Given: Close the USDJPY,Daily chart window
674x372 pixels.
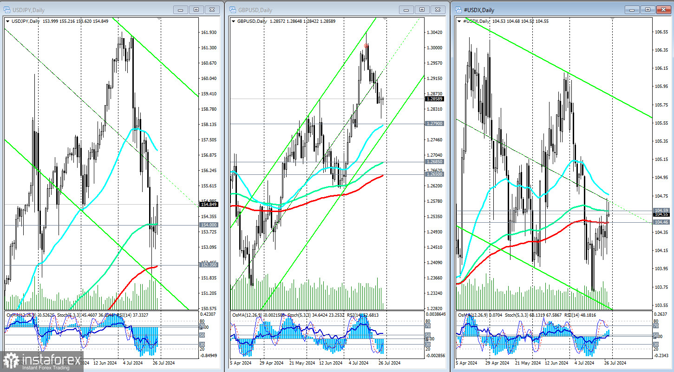Looking at the screenshot, I should tap(212, 10).
